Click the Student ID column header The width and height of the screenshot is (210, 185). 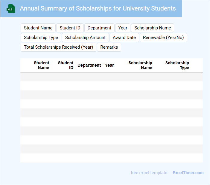pos(66,65)
